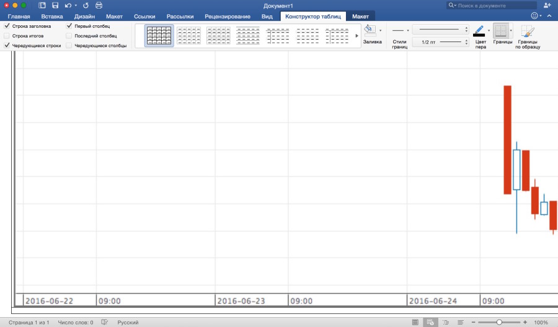Click the Границы borders icon
Viewport: 558px width, 327px height.
pyautogui.click(x=500, y=32)
